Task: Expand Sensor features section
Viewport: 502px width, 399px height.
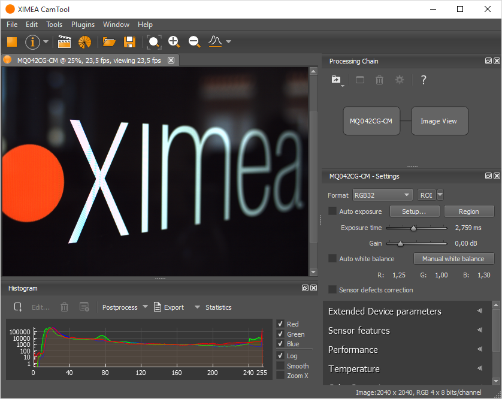Action: [x=407, y=331]
